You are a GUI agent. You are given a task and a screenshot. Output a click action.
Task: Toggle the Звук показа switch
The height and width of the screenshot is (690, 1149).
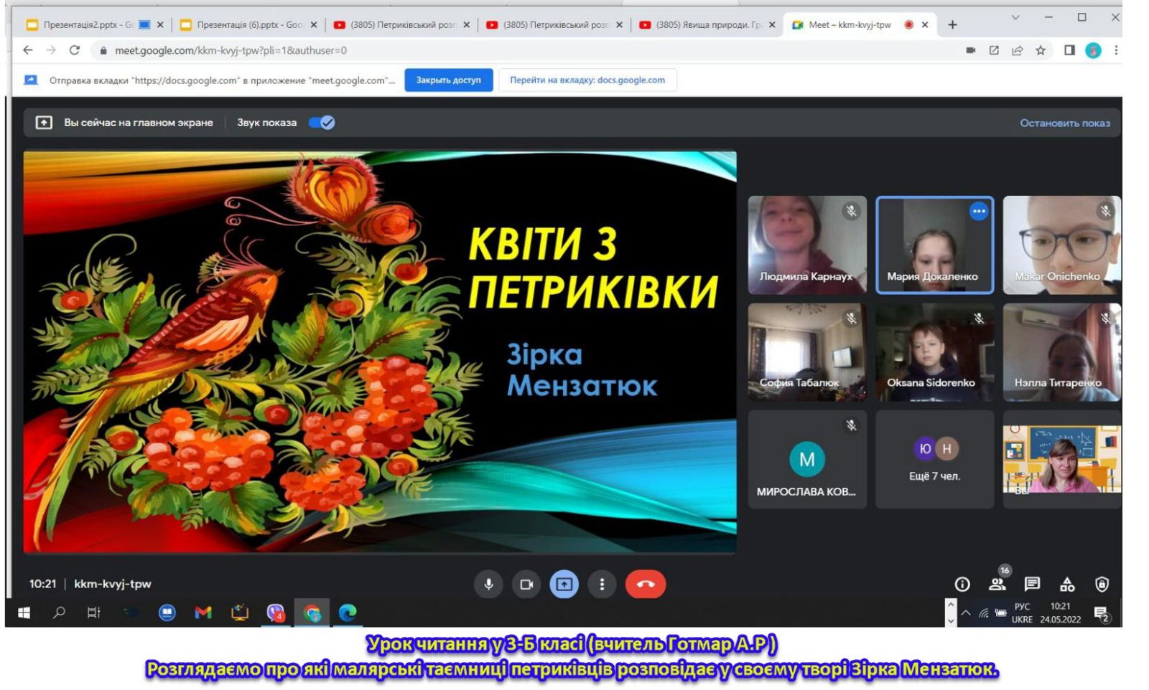(322, 123)
